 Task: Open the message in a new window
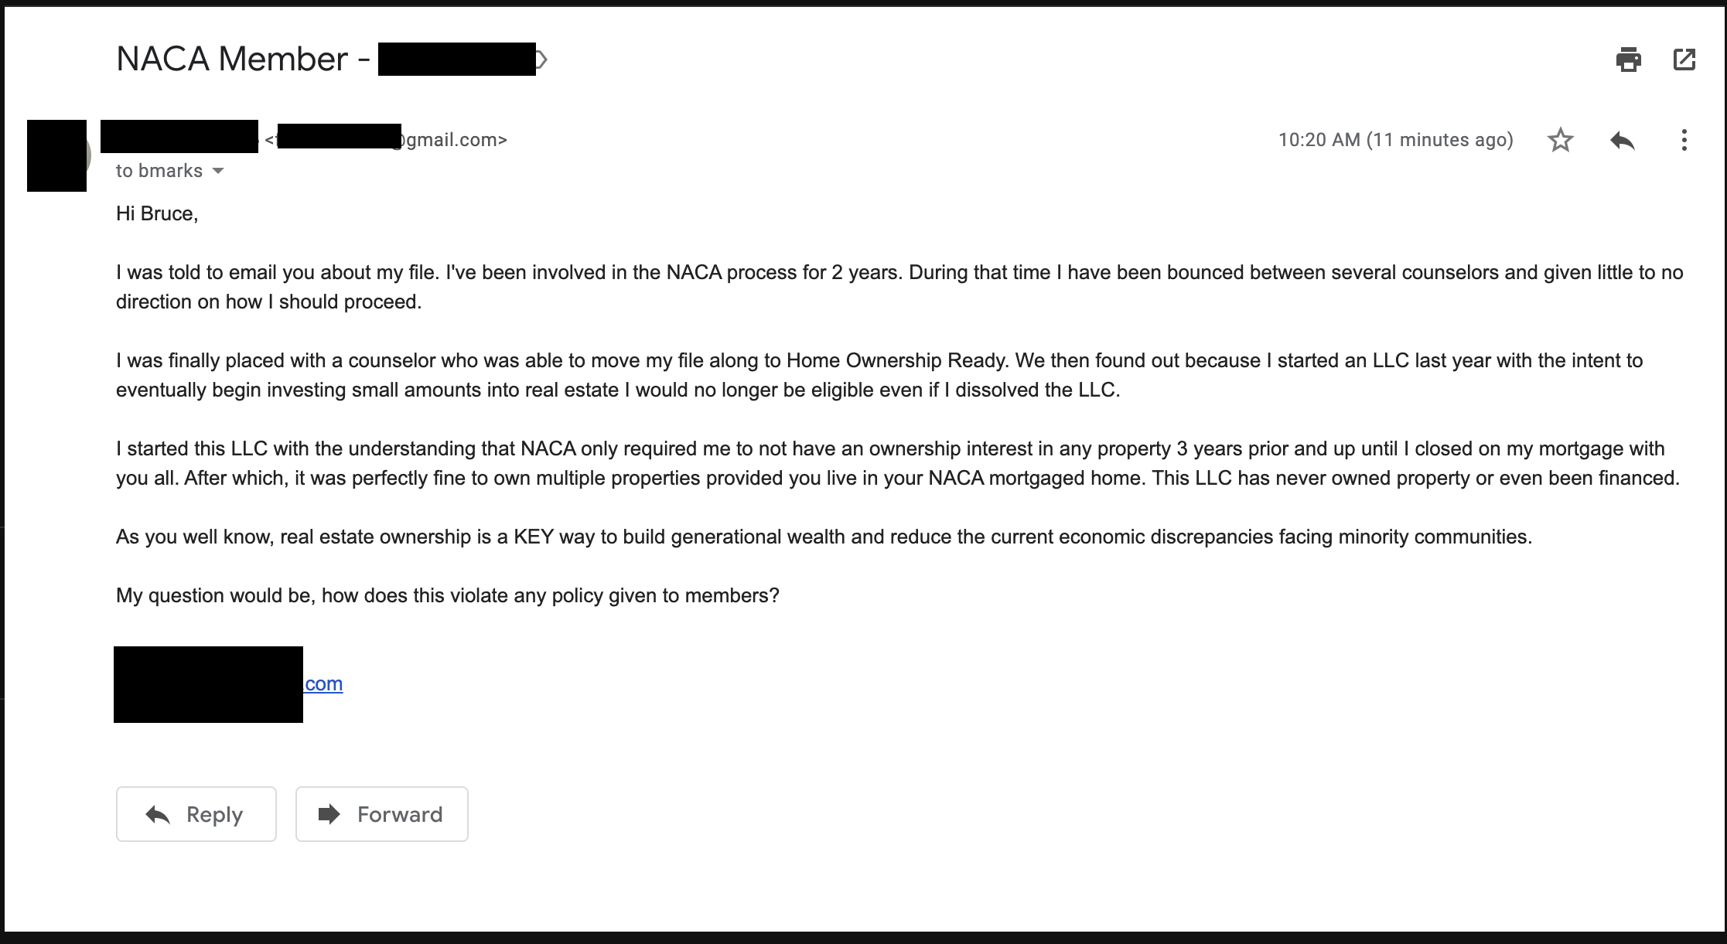(1684, 60)
